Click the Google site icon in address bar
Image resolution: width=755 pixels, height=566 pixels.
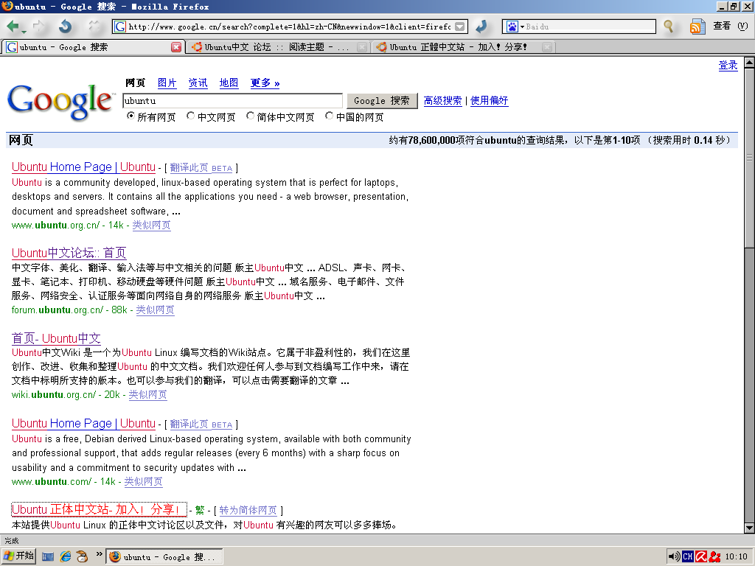click(x=120, y=27)
